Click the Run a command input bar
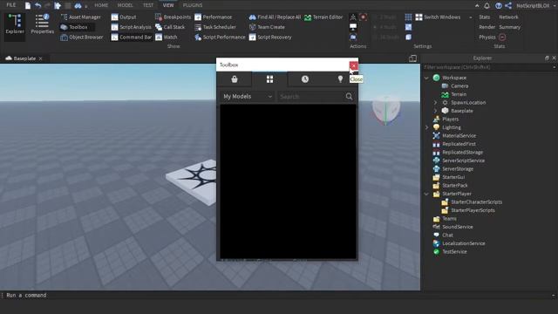 click(277, 295)
